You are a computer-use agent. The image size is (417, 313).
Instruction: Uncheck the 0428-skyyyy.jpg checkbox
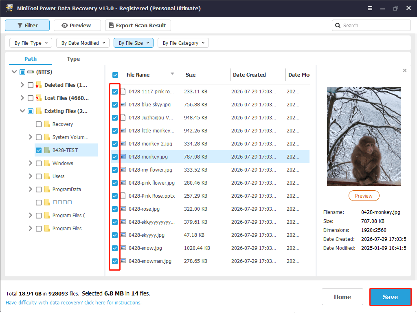[115, 235]
